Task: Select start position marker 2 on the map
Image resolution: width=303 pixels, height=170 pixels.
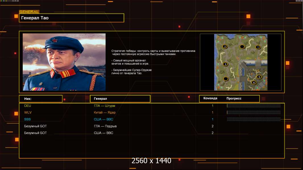Action: pyautogui.click(x=225, y=46)
